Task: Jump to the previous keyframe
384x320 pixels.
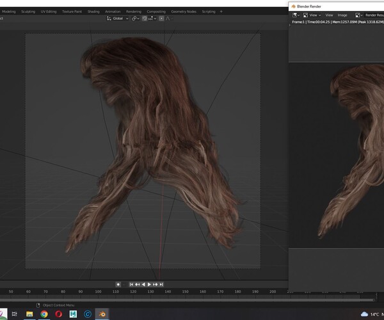Action: [x=138, y=285]
